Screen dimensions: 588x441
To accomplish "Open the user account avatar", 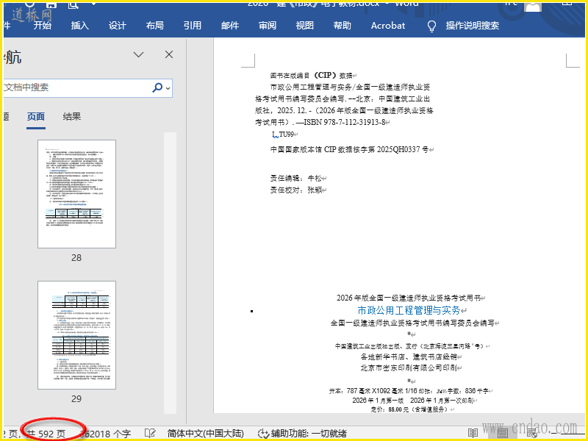I will coord(533,6).
